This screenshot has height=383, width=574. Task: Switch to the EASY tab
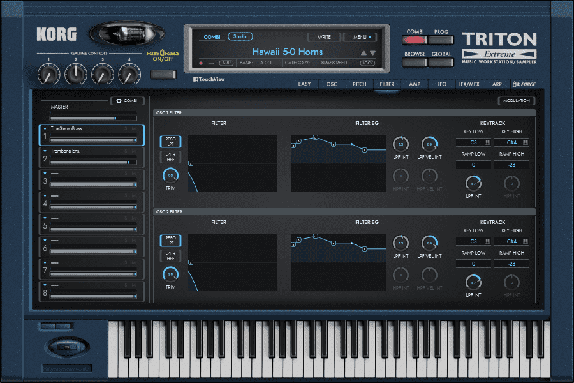pyautogui.click(x=305, y=84)
